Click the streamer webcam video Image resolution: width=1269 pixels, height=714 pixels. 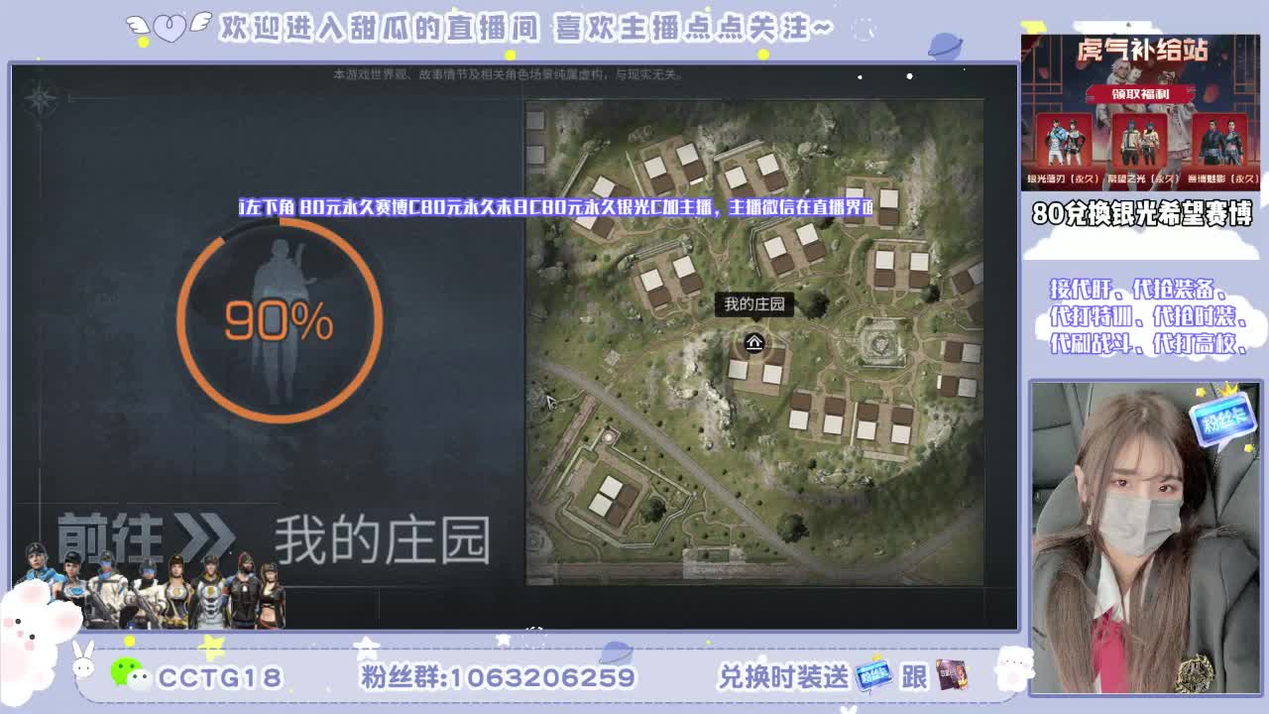tap(1145, 537)
